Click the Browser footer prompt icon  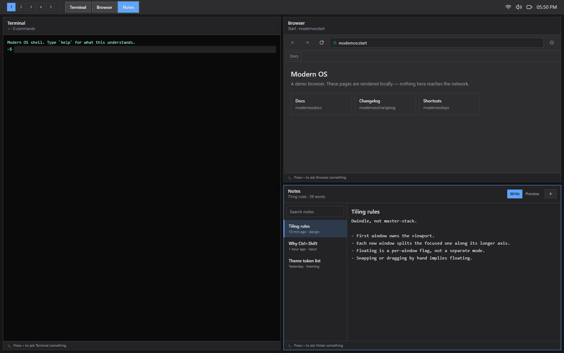click(x=290, y=178)
